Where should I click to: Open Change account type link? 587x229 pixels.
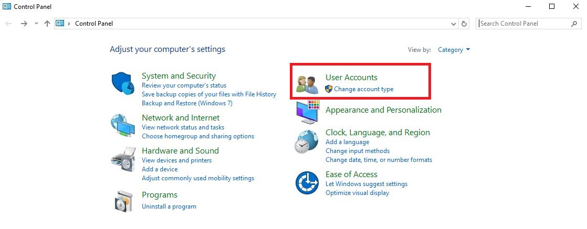click(x=363, y=89)
